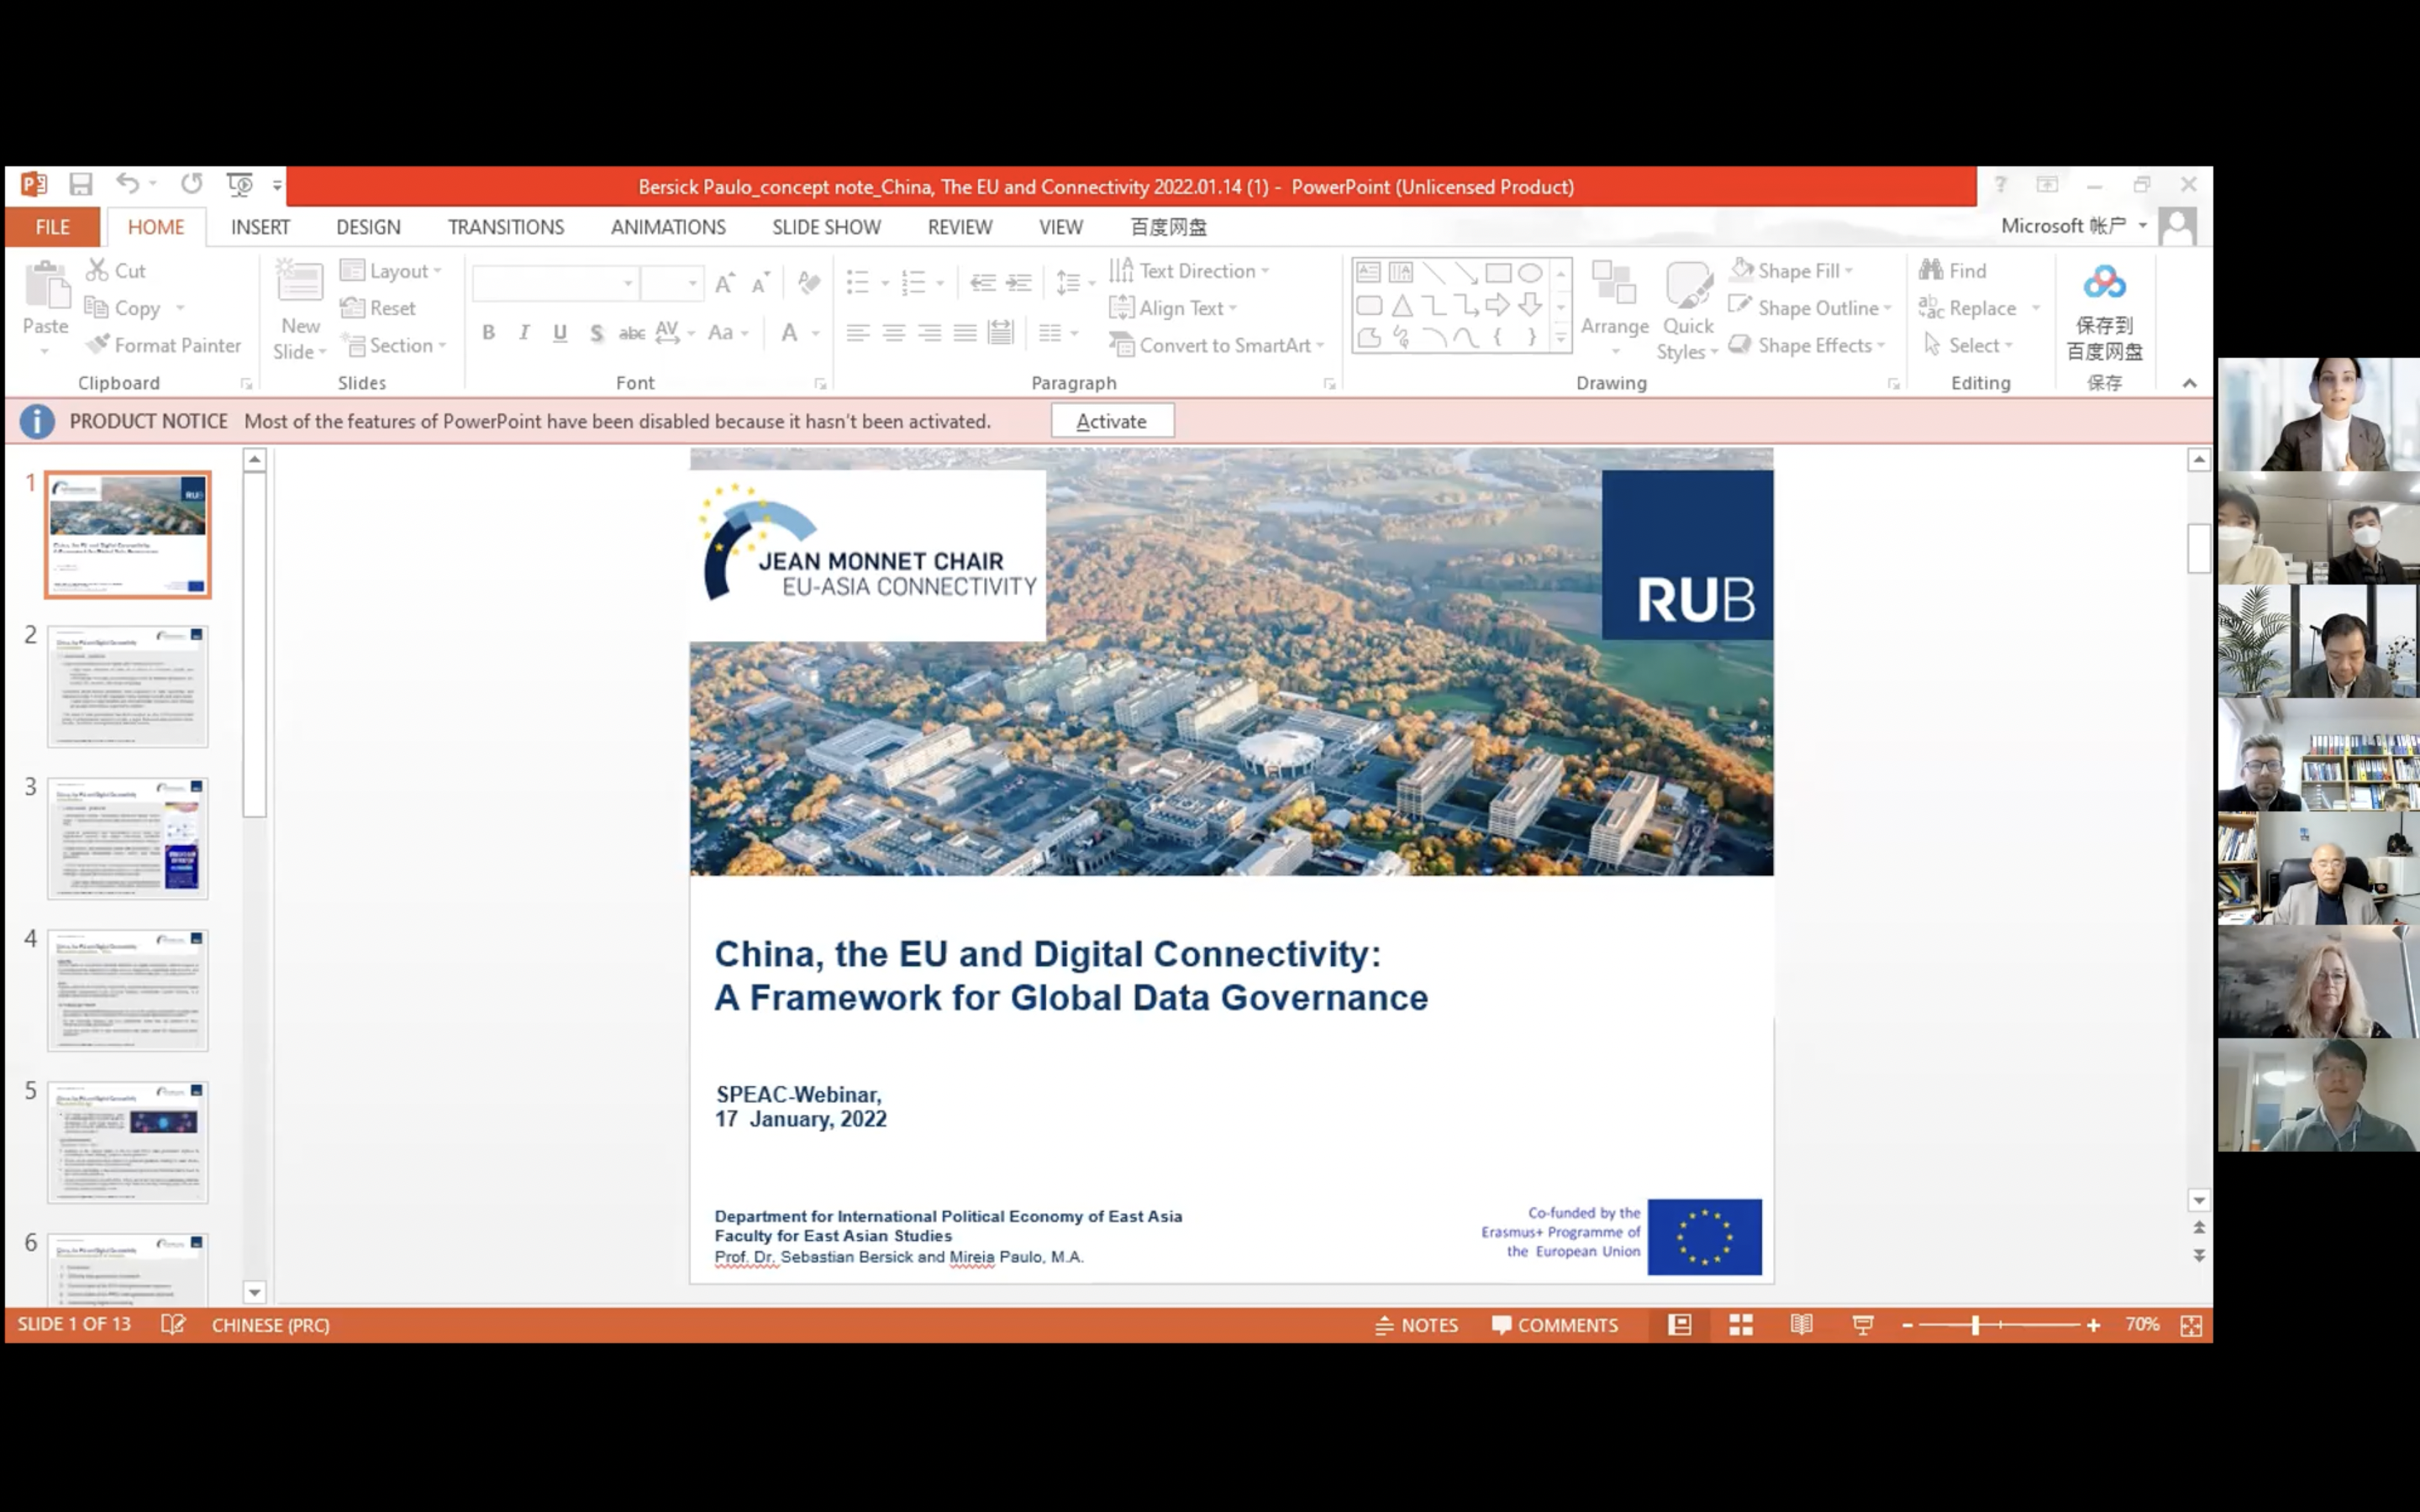Select slide 3 thumbnail

(128, 838)
